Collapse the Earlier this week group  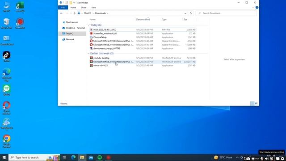(x=88, y=54)
